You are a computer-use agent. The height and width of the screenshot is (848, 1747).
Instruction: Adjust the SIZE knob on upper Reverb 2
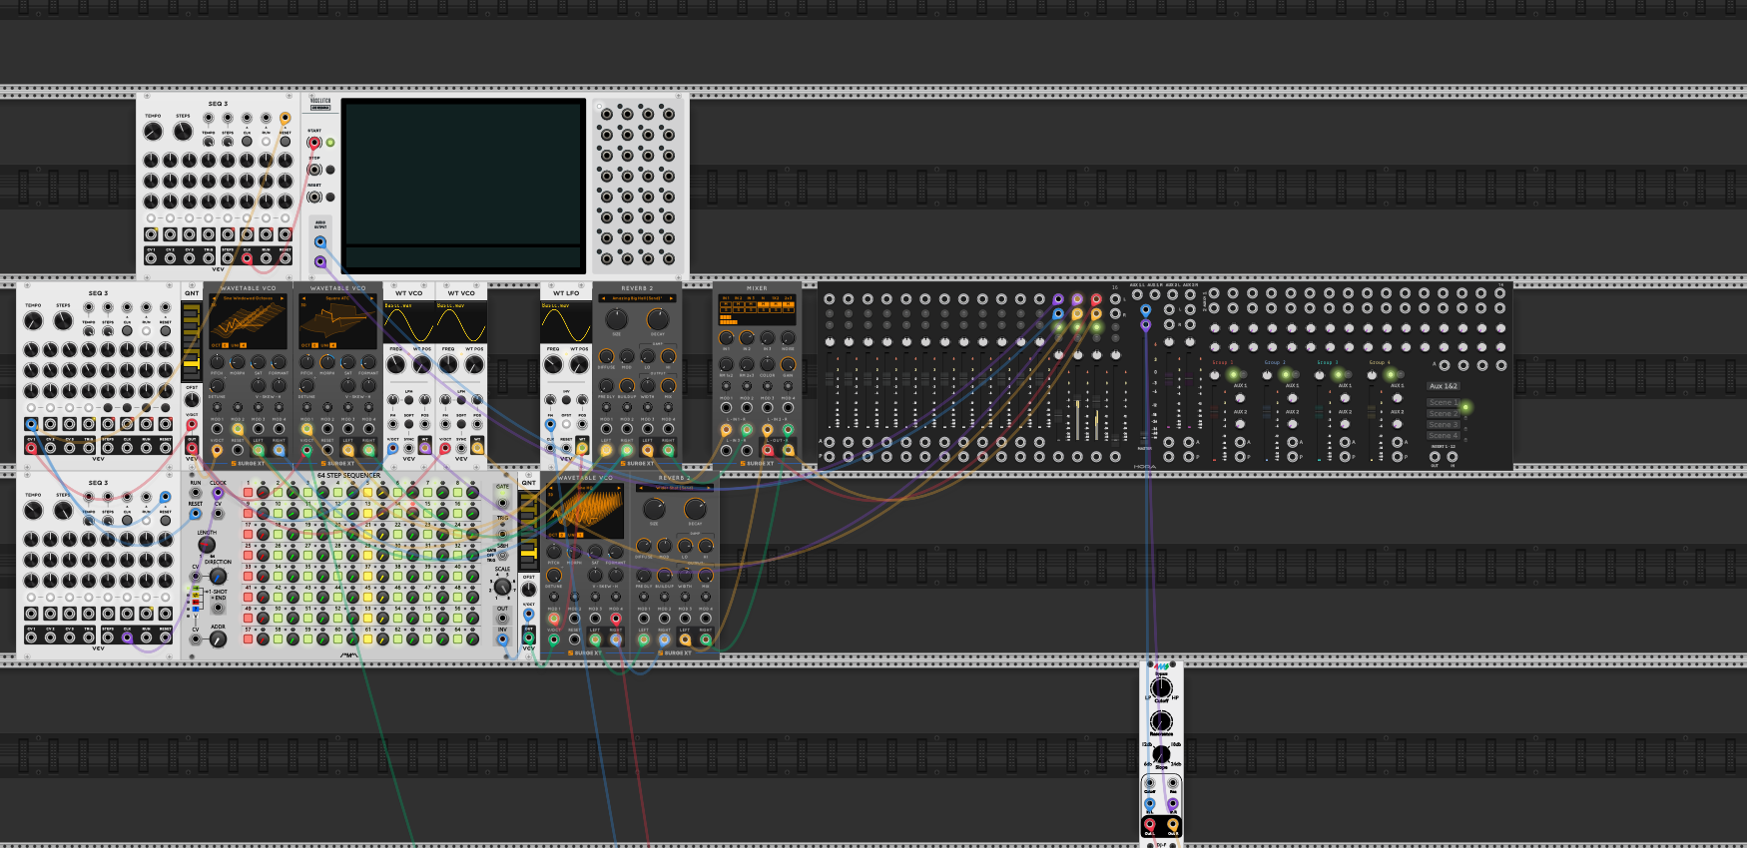coord(617,319)
